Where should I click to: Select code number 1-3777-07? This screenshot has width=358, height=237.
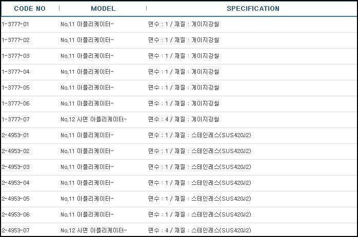pyautogui.click(x=15, y=119)
